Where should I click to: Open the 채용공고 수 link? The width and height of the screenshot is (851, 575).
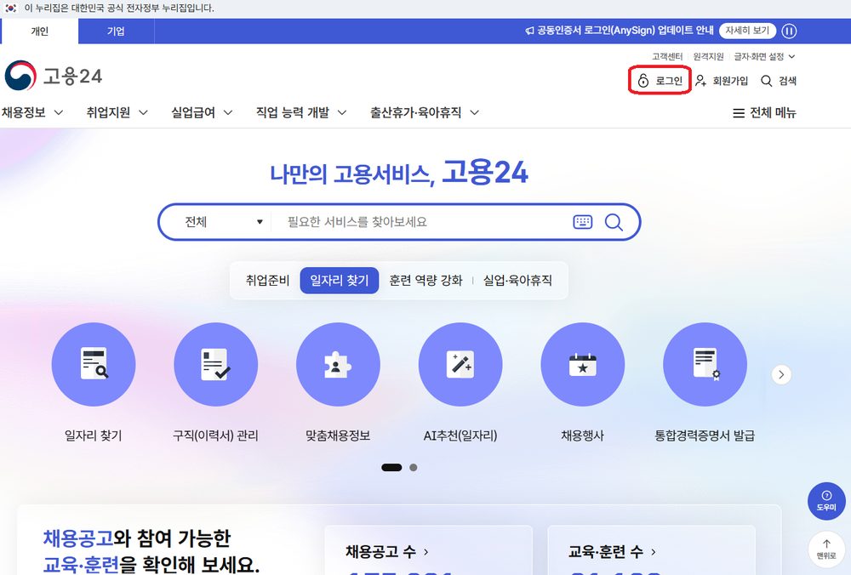(x=387, y=552)
